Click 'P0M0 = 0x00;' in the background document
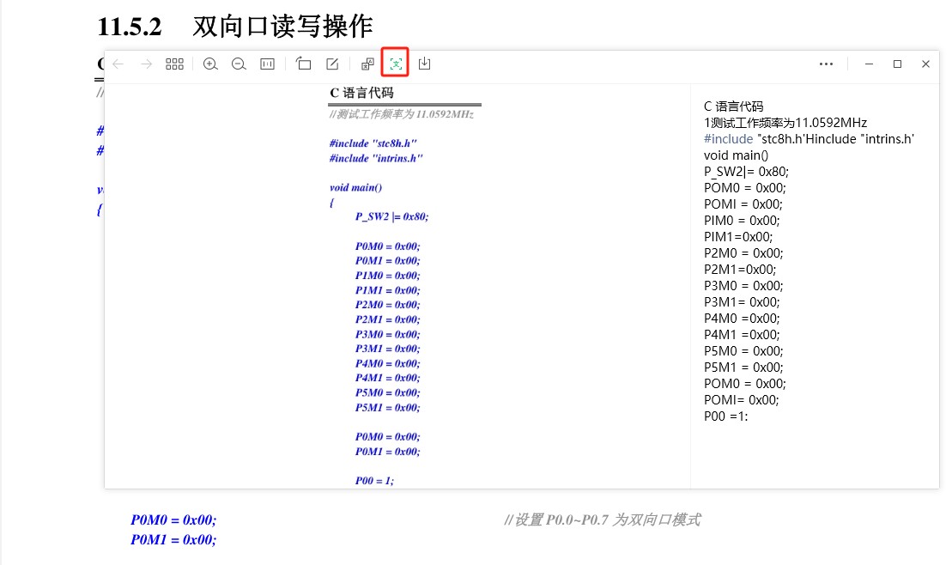This screenshot has height=565, width=952. point(173,520)
